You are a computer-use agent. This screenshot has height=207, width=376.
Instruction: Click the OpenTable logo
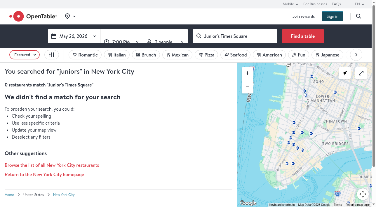point(33,16)
